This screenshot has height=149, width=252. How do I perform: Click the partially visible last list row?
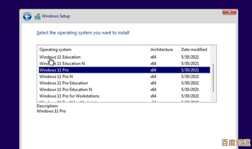tap(69, 101)
